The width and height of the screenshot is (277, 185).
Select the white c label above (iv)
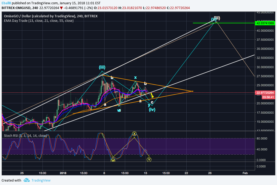[152, 102]
